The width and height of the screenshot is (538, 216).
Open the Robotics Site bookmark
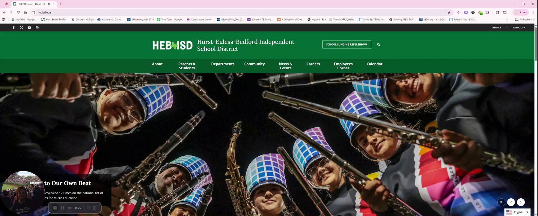(x=462, y=19)
